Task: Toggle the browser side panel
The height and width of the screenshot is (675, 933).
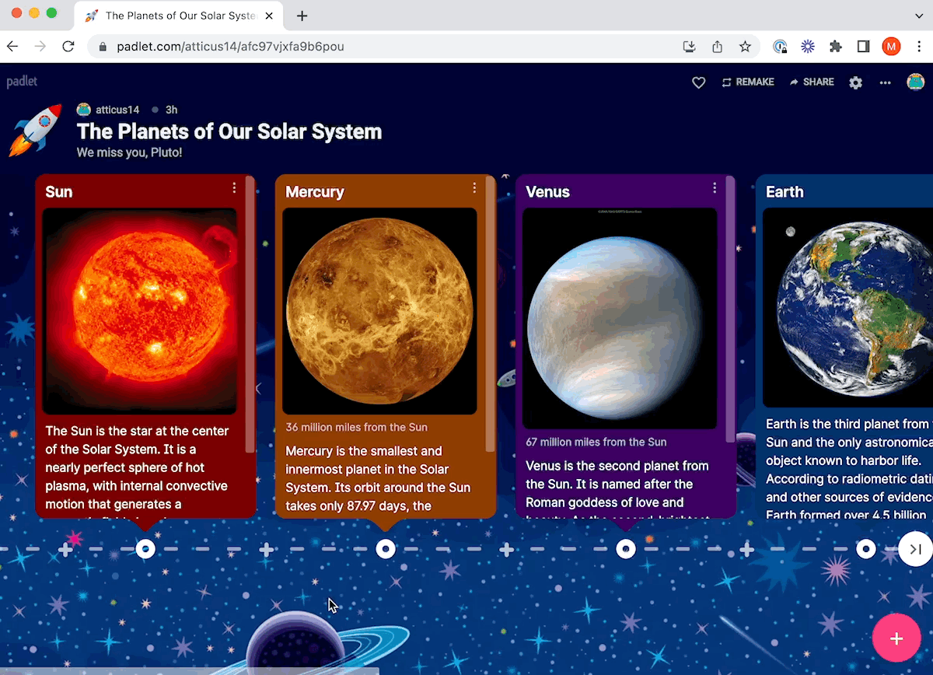Action: click(863, 47)
